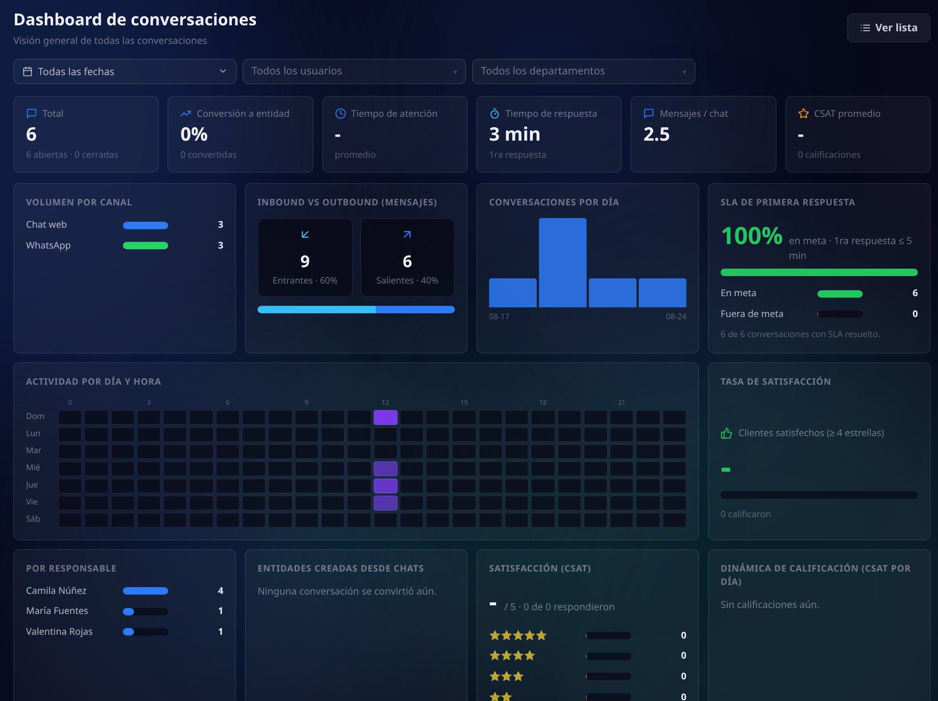
Task: Click the star icon beside CSAT promedio
Action: pos(803,113)
